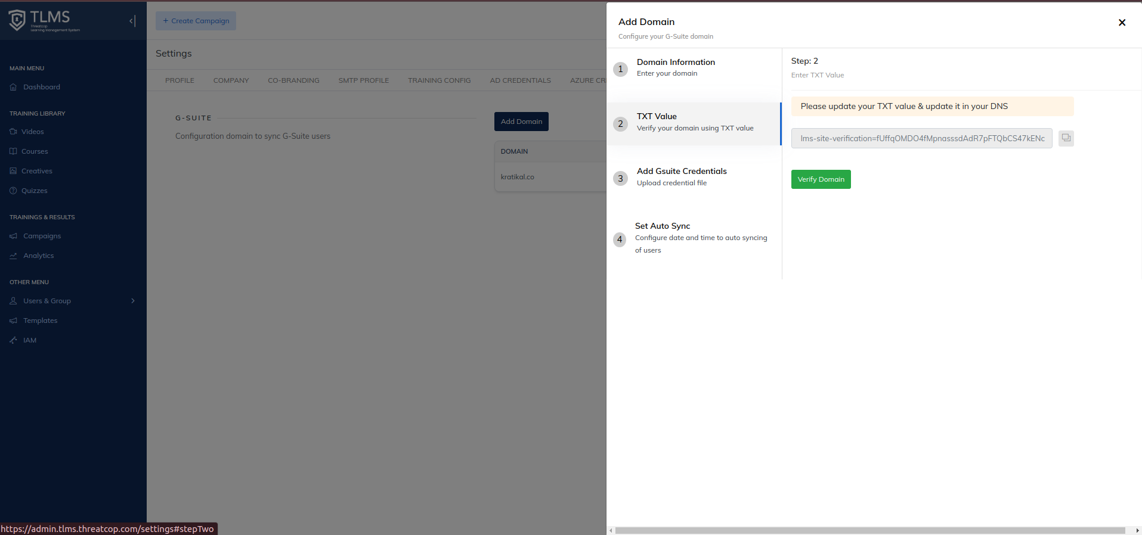
Task: Open Quizzes section
Action: (35, 191)
